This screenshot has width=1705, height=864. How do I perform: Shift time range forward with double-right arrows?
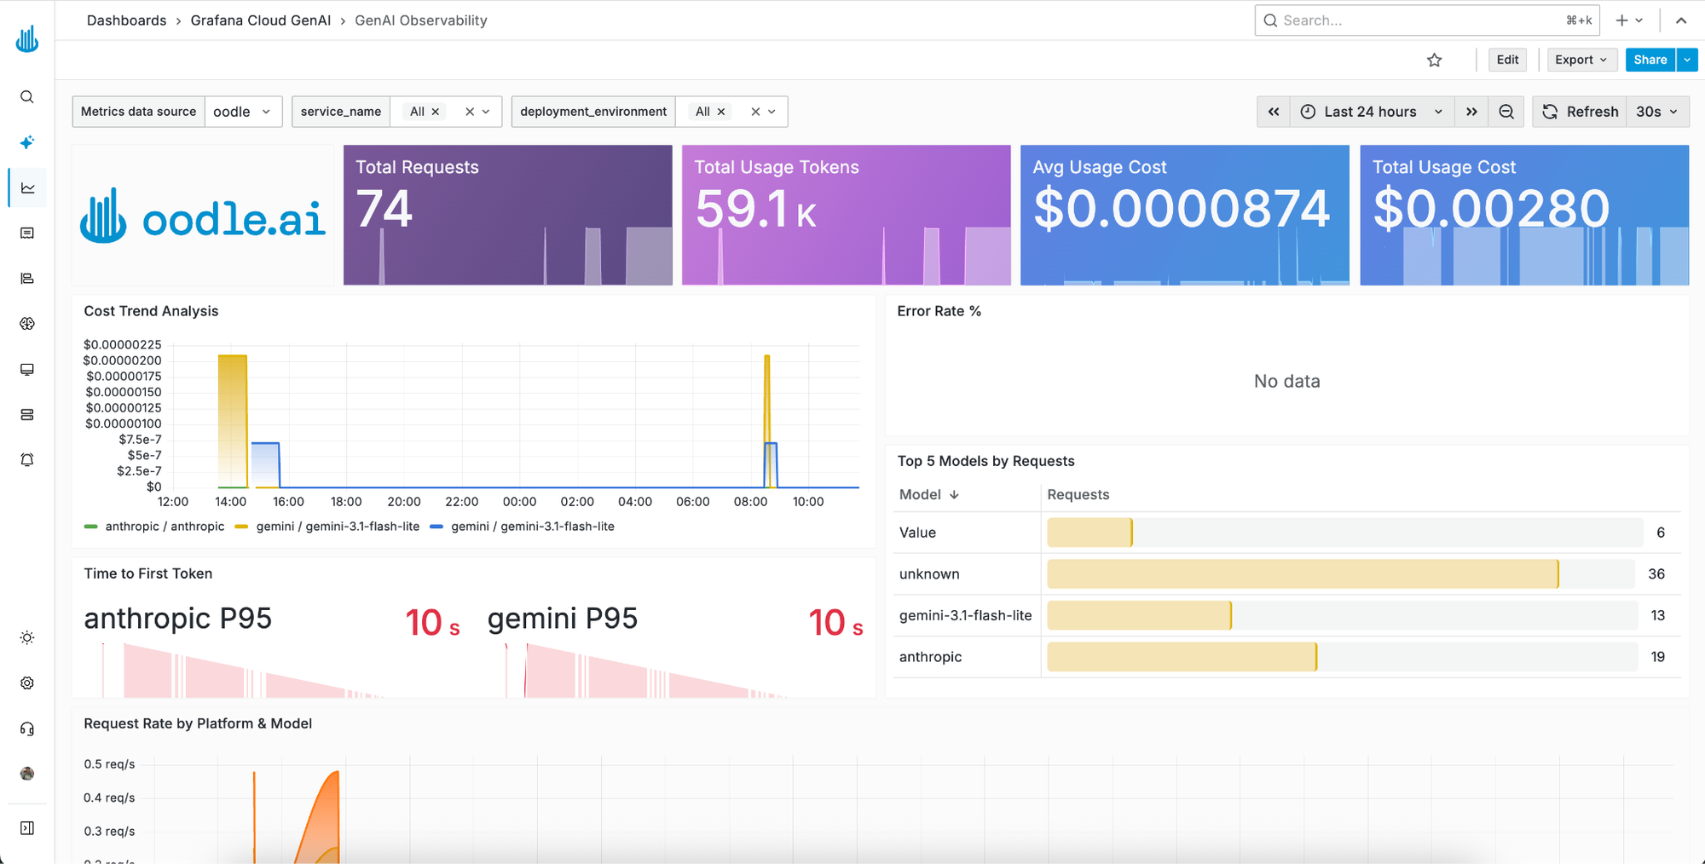(1471, 112)
